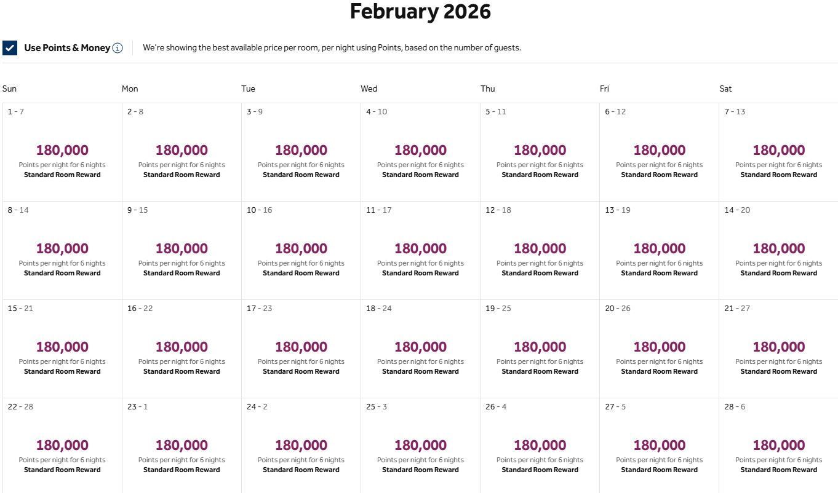Select the Feb 1 - 7 stay cell
Image resolution: width=838 pixels, height=493 pixels.
pyautogui.click(x=62, y=152)
